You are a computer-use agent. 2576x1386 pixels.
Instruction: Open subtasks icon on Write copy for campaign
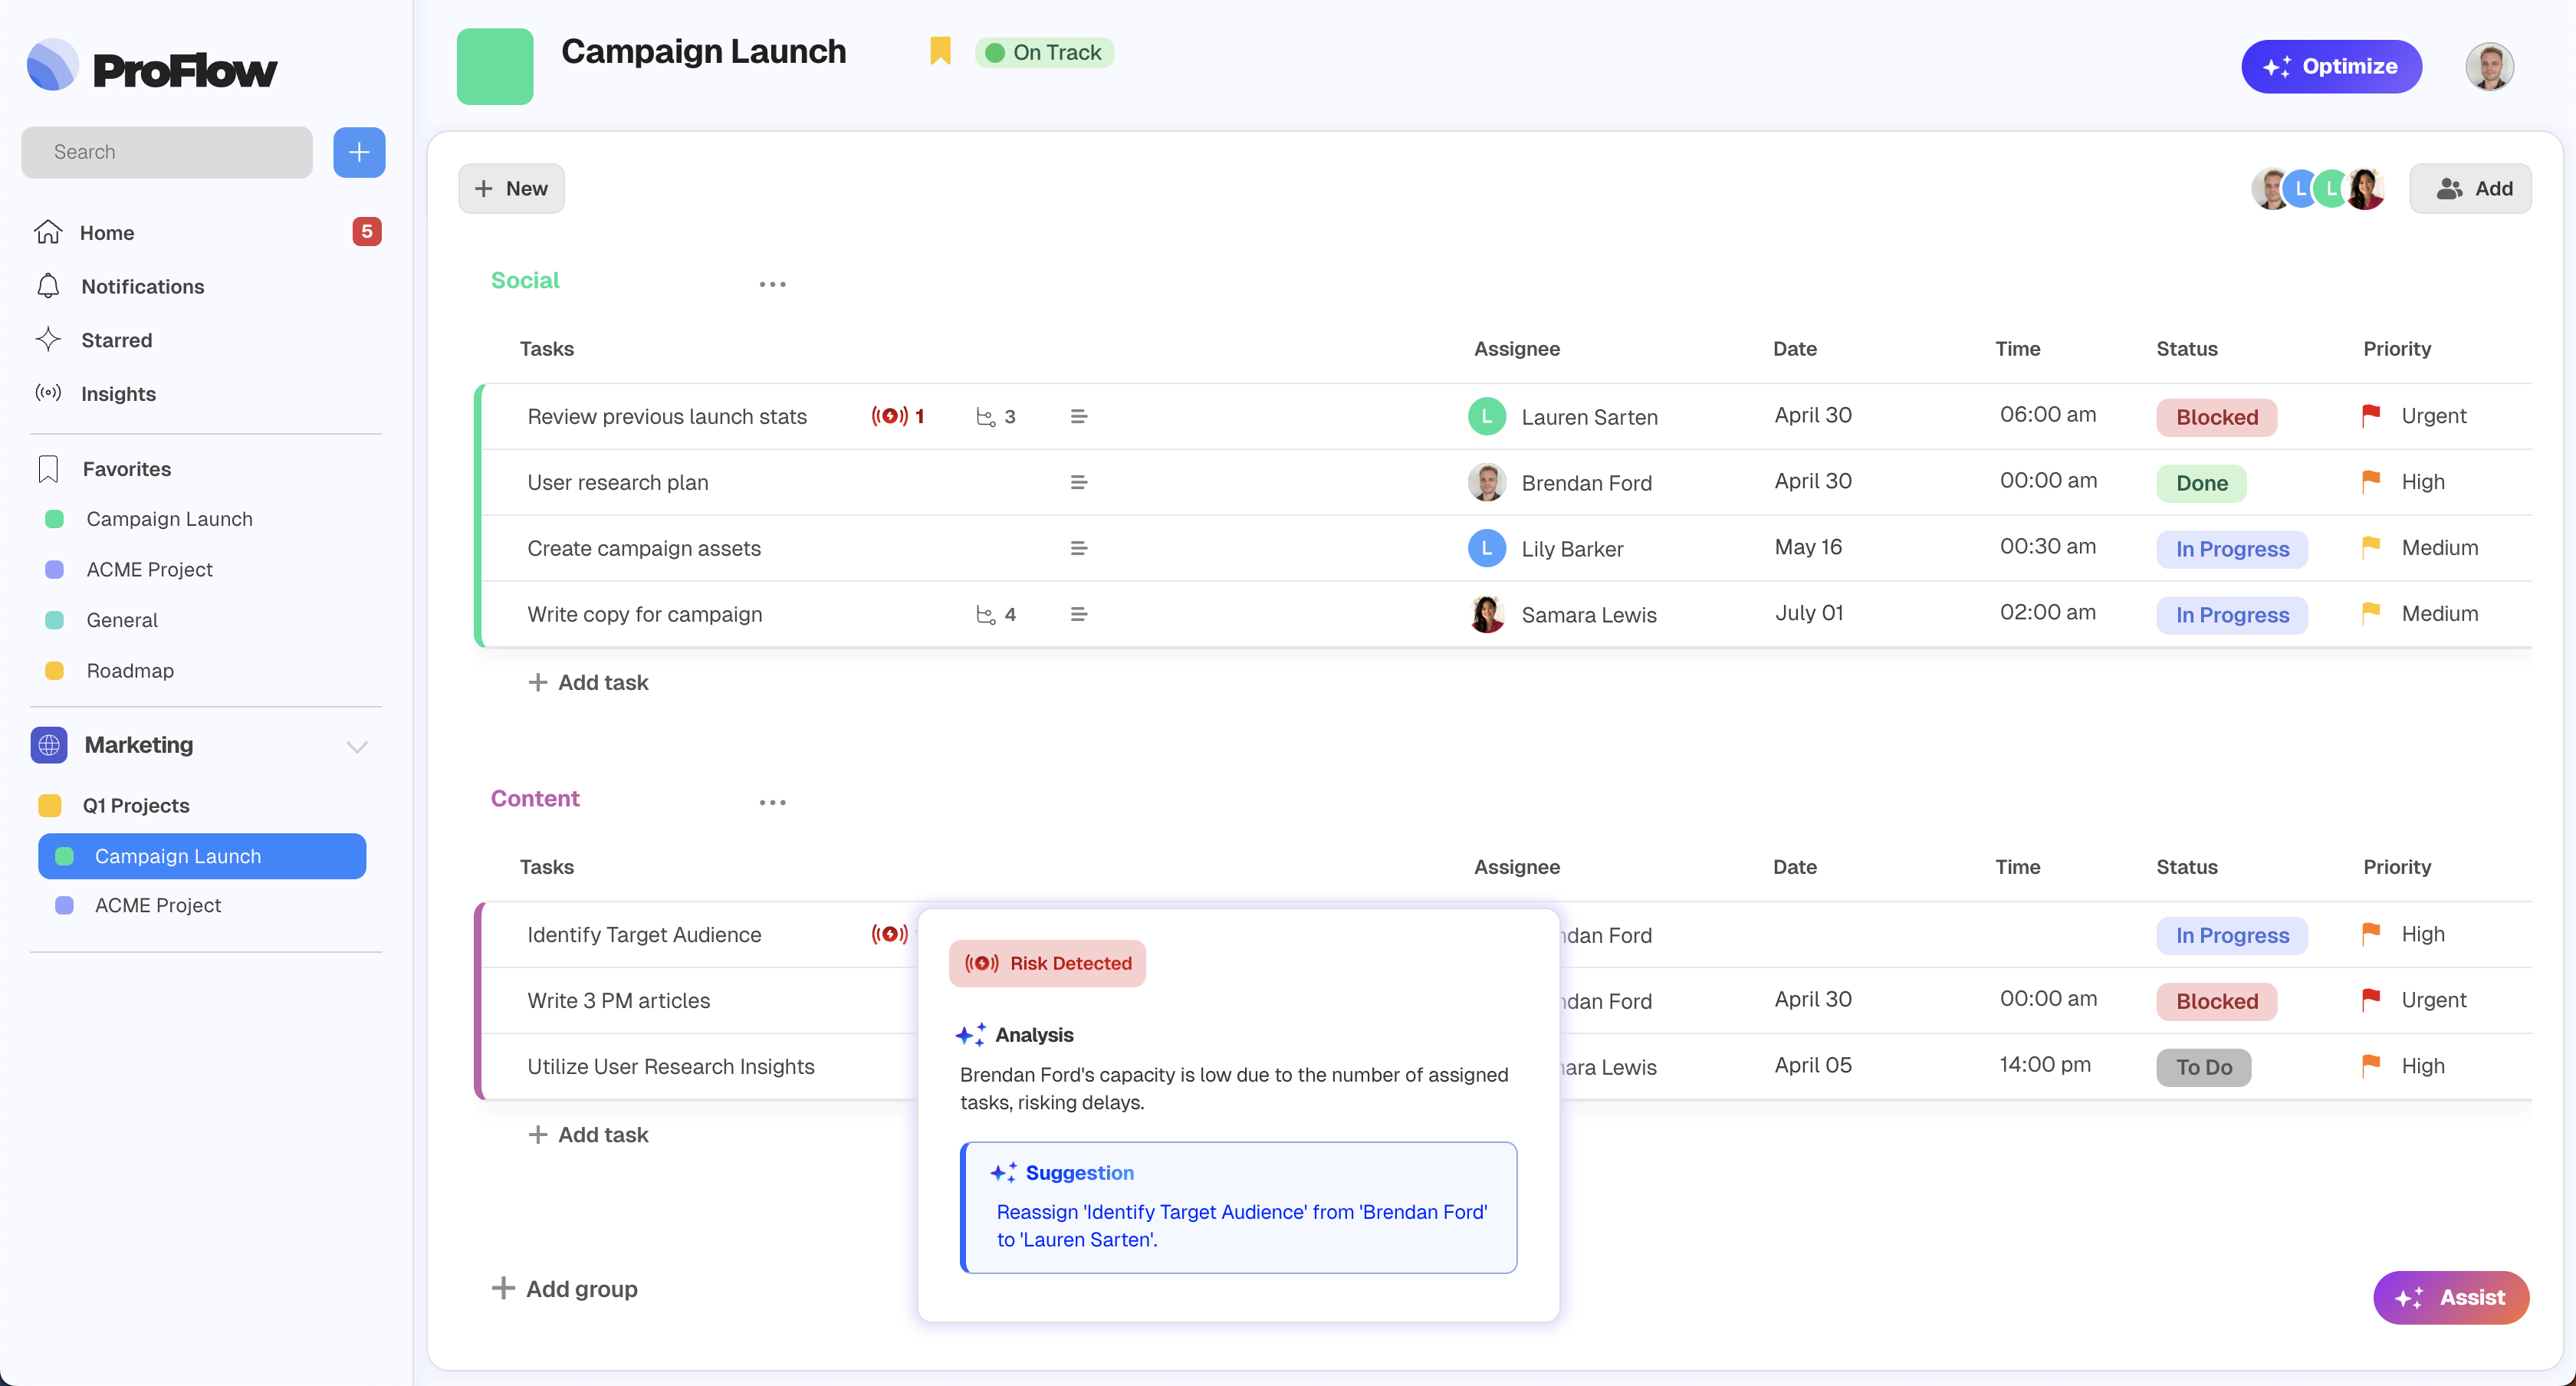[x=986, y=614]
